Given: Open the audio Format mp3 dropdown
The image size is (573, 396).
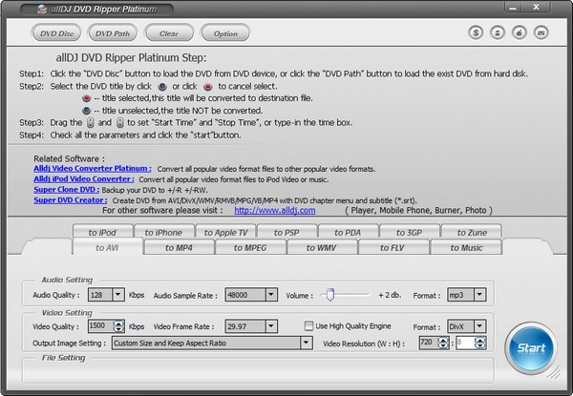Looking at the screenshot, I should (x=481, y=296).
